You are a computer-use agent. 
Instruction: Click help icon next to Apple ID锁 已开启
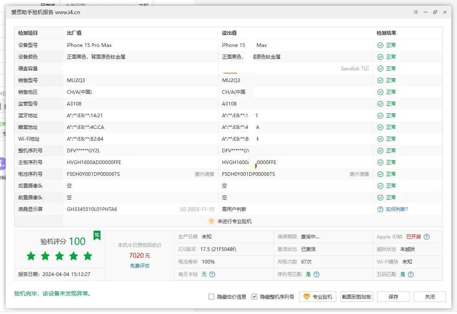click(427, 237)
